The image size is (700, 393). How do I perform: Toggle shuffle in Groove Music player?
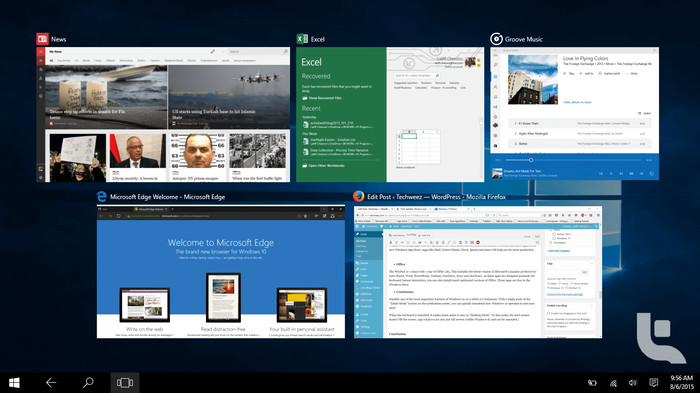click(641, 173)
